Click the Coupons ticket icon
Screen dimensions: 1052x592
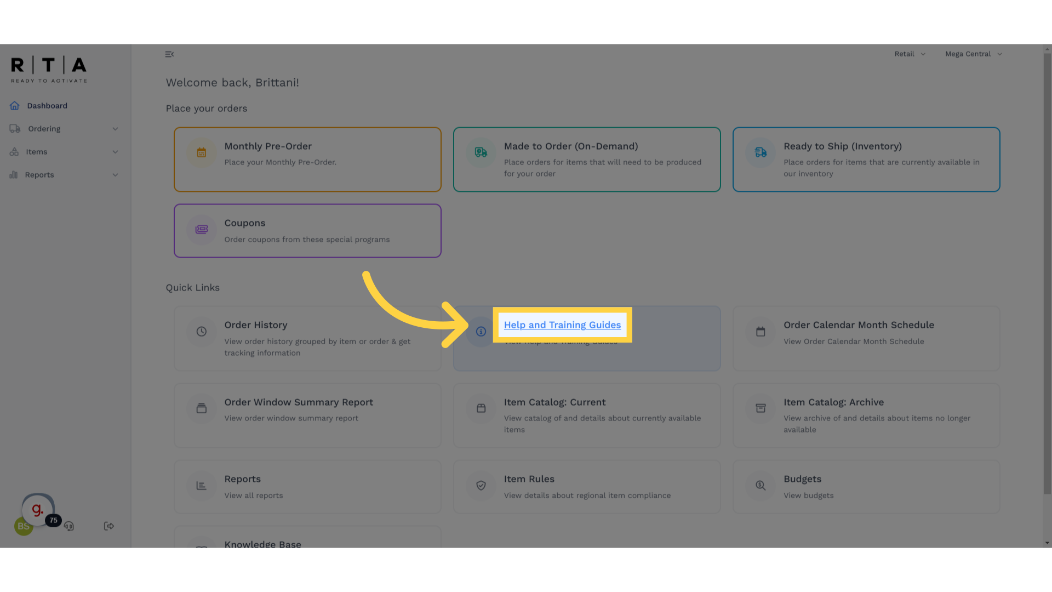coord(202,229)
